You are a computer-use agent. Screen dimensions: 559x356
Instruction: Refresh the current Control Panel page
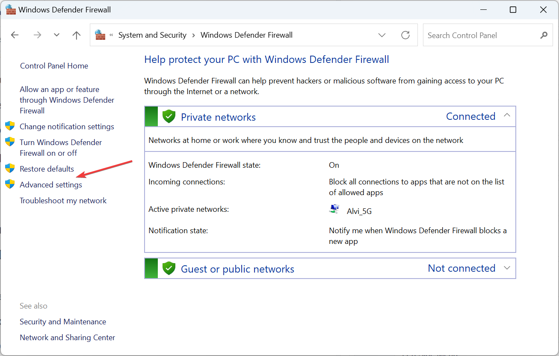pos(405,35)
